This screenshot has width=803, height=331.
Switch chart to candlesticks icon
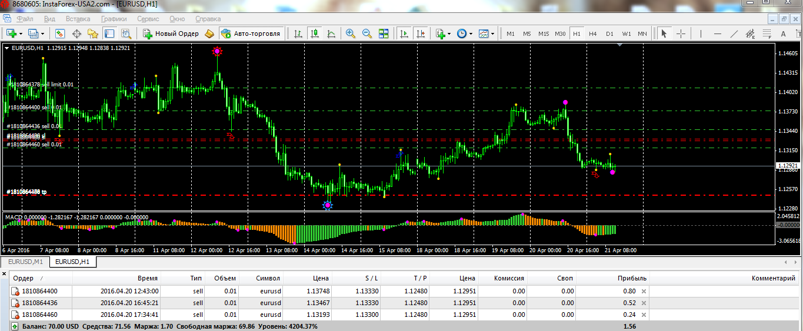pos(315,34)
